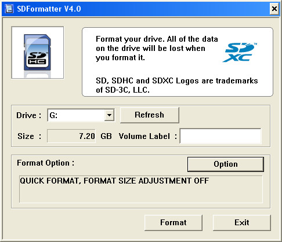This screenshot has width=282, height=242.
Task: Close the SDFormatter window
Action: [x=274, y=9]
